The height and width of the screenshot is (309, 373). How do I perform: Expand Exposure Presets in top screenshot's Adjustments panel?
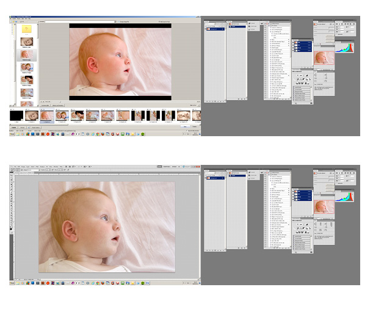tap(294, 92)
